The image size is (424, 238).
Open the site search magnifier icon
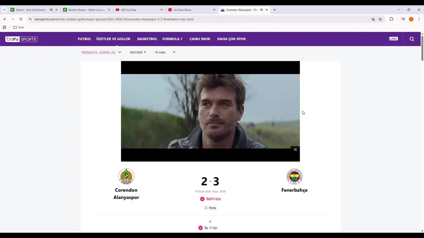[412, 39]
